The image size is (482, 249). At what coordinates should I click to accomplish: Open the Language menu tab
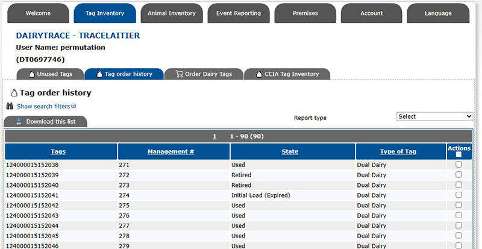(438, 13)
